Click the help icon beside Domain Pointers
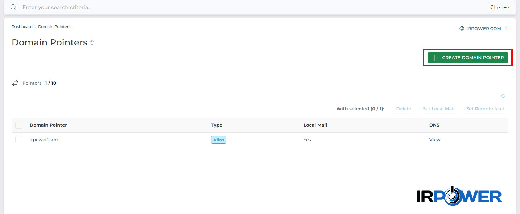The image size is (520, 214). 92,43
